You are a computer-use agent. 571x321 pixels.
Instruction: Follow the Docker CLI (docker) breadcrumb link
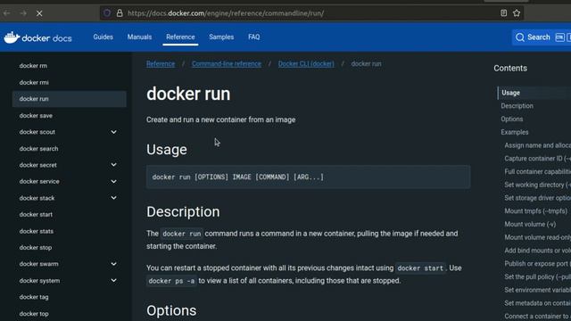coord(306,63)
